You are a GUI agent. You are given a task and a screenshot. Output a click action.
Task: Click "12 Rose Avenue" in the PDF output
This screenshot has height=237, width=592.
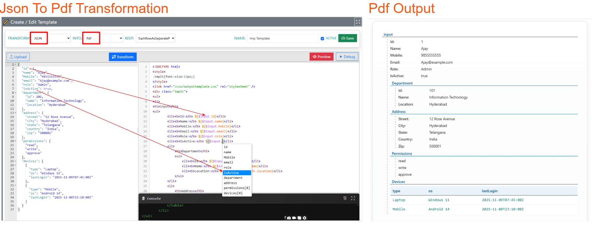[442, 119]
